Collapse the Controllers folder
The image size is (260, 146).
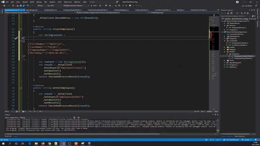[225, 41]
